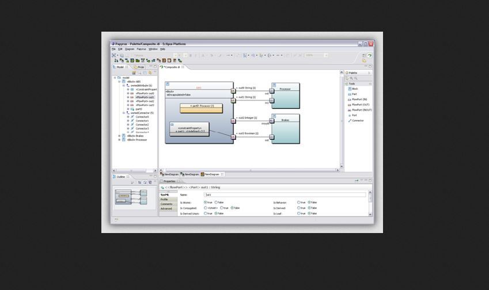Image resolution: width=489 pixels, height=290 pixels.
Task: Collapse the ownedAttribute tree node
Action: coord(123,86)
